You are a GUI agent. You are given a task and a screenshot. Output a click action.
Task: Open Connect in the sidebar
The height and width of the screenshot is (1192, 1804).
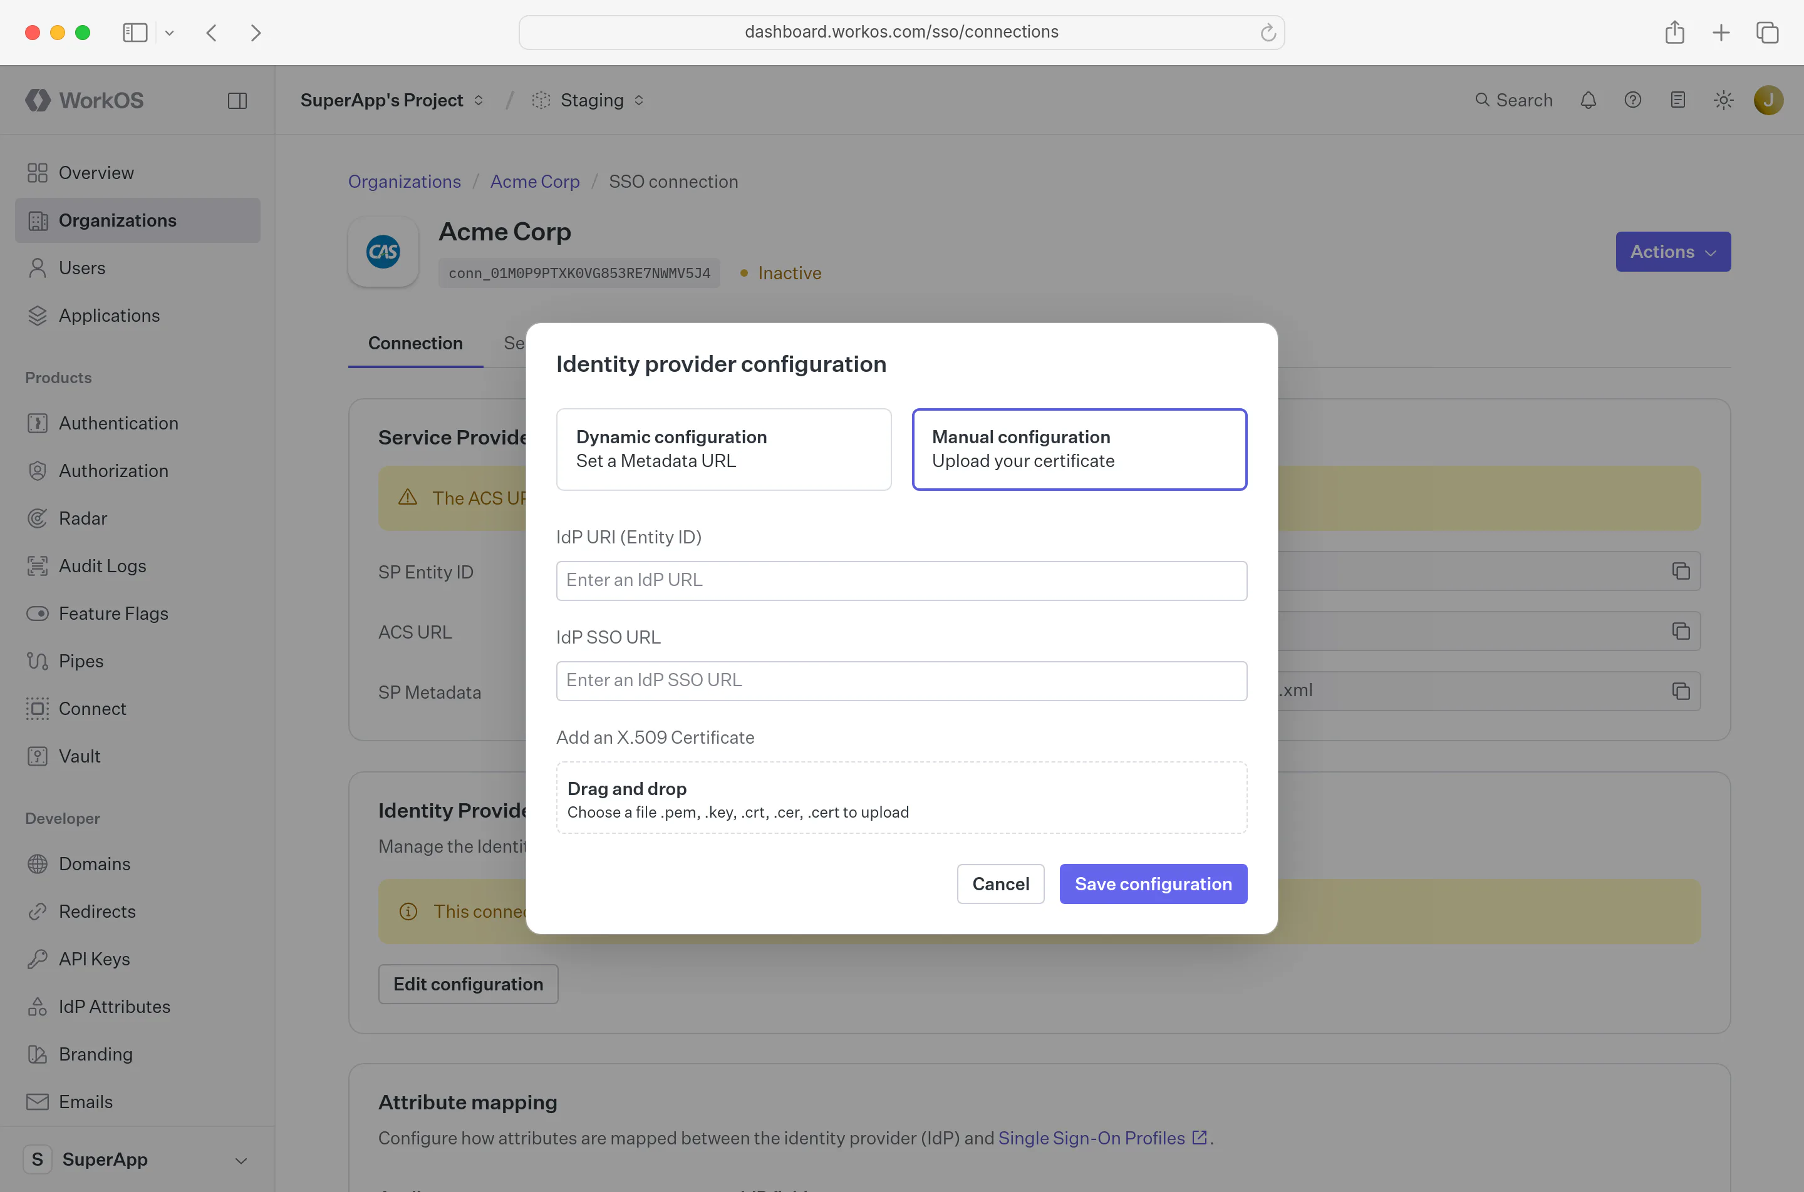[138, 709]
